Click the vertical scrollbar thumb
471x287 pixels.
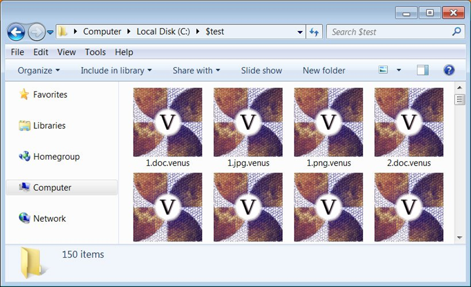tap(459, 100)
